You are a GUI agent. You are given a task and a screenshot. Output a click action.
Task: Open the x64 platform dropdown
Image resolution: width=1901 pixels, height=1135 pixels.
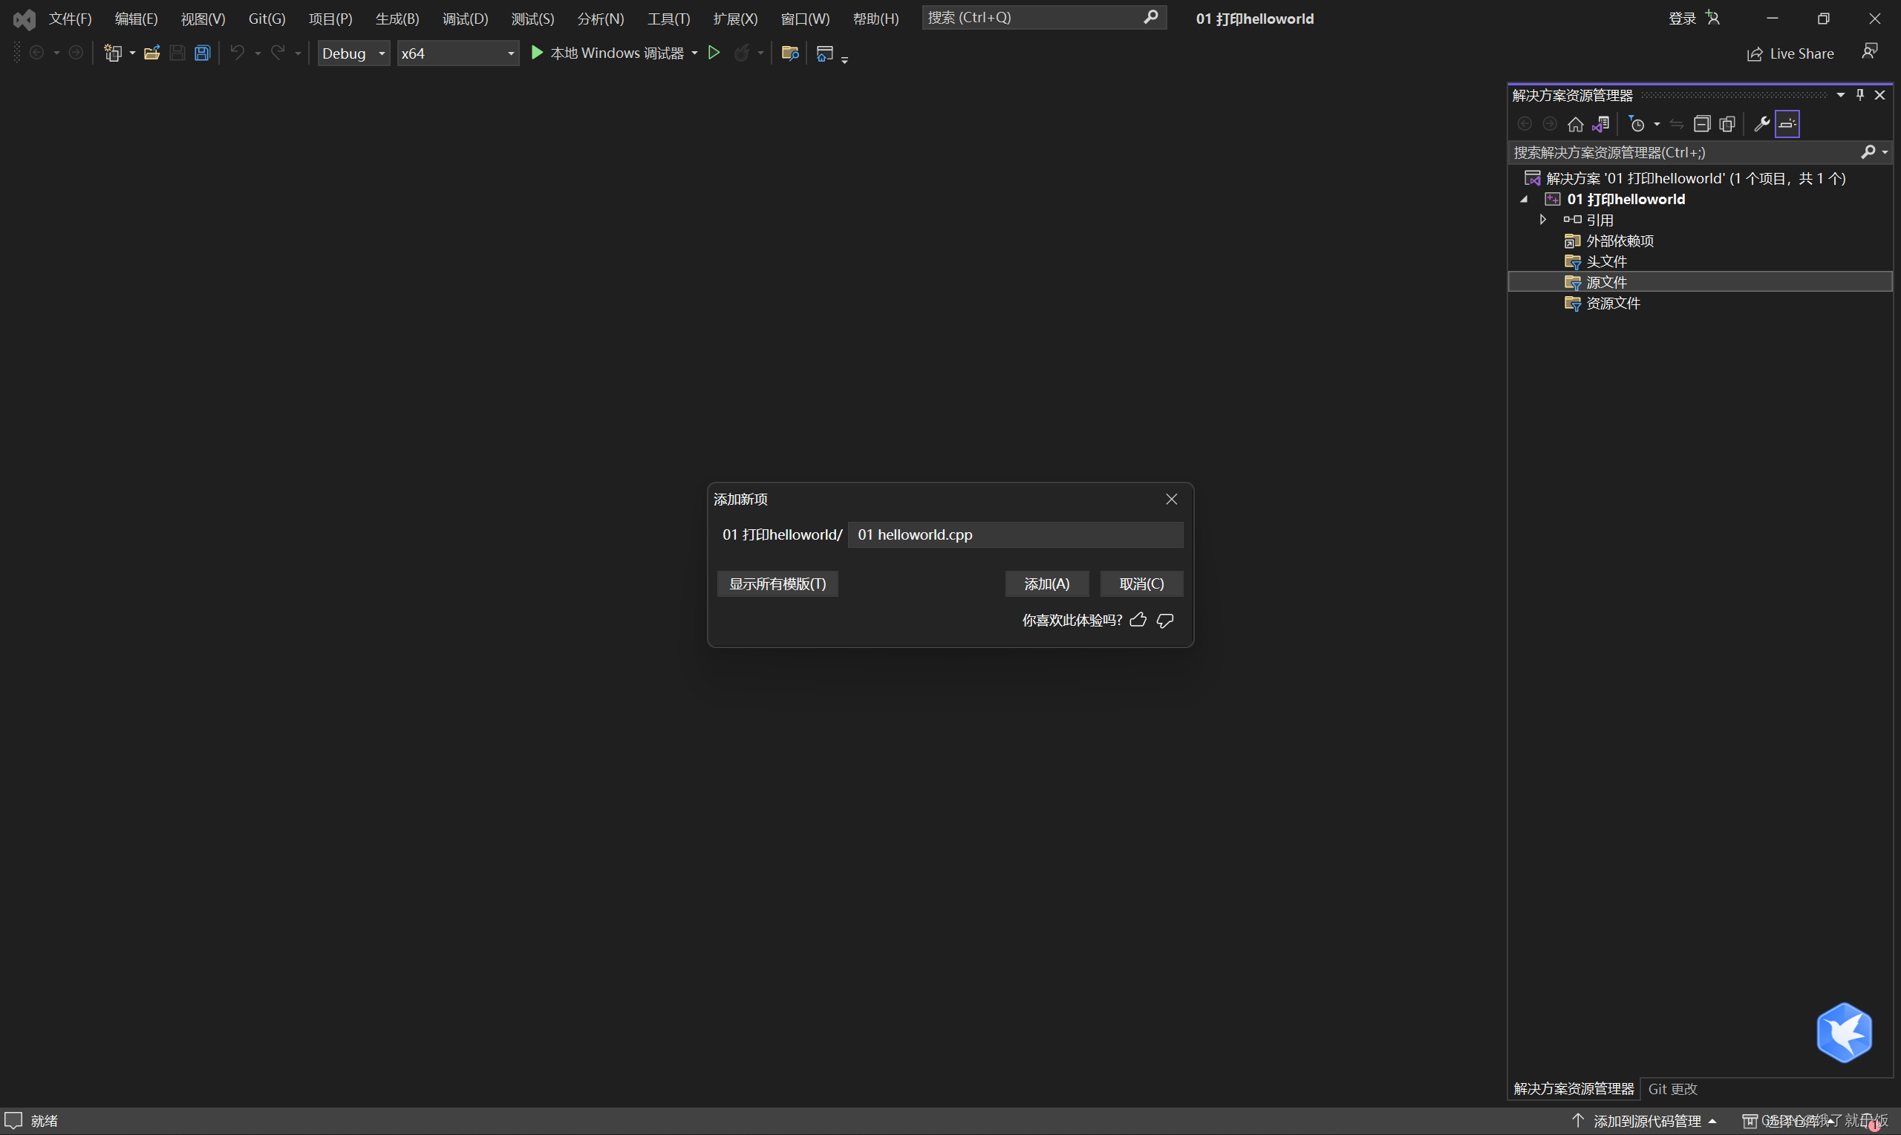point(457,53)
